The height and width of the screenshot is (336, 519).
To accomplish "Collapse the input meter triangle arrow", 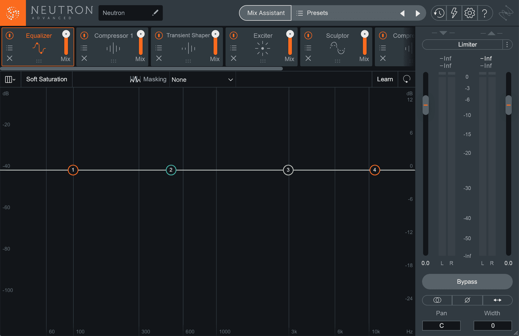I will [443, 33].
